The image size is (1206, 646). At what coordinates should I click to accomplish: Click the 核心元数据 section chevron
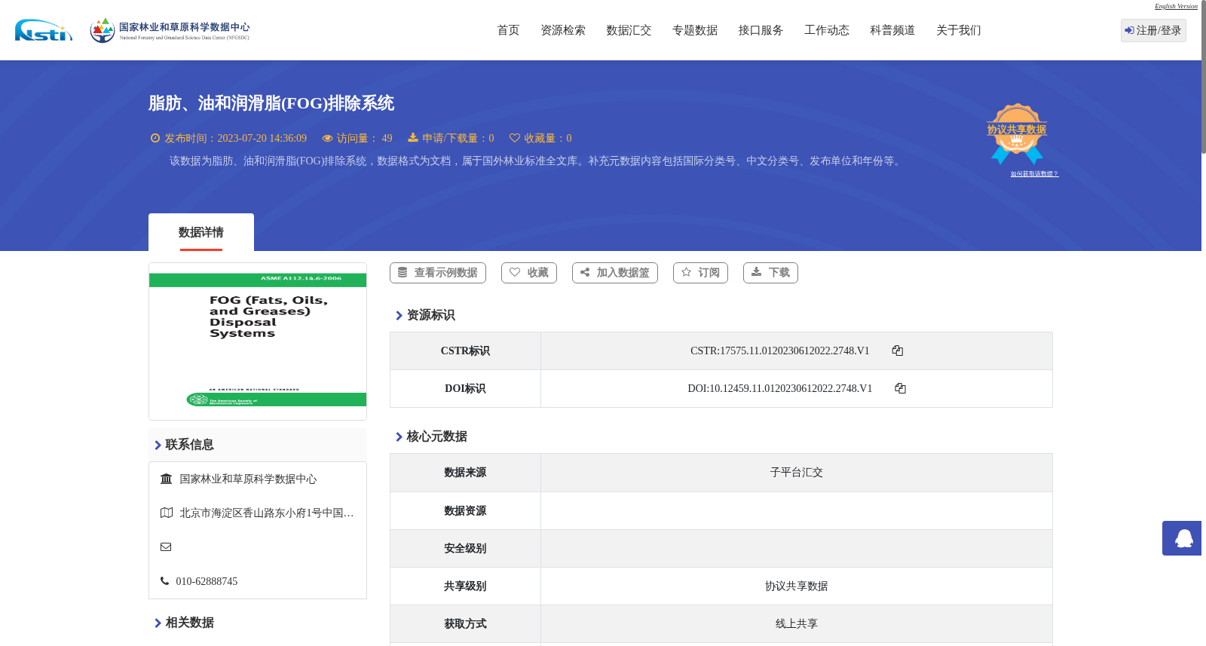pyautogui.click(x=399, y=437)
